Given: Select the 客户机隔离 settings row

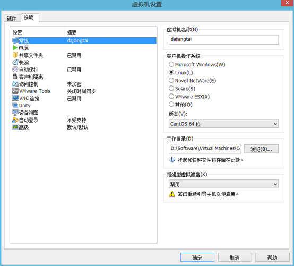Looking at the screenshot, I should click(x=83, y=77).
